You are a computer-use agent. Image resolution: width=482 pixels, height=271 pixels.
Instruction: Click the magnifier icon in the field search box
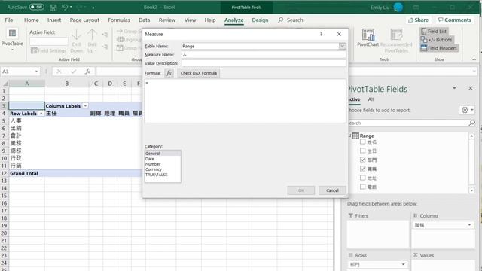[472, 123]
